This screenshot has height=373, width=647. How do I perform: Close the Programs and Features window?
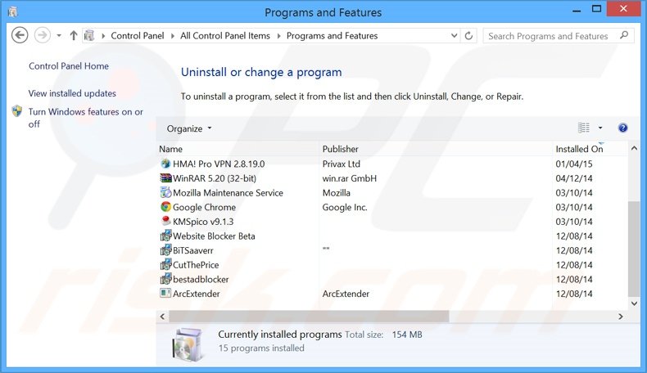(x=623, y=9)
